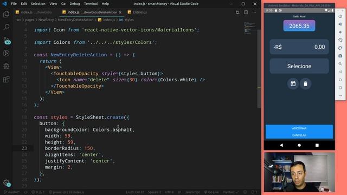Click the notifications bell in the status bar
This screenshot has height=195, width=347.
tap(254, 192)
